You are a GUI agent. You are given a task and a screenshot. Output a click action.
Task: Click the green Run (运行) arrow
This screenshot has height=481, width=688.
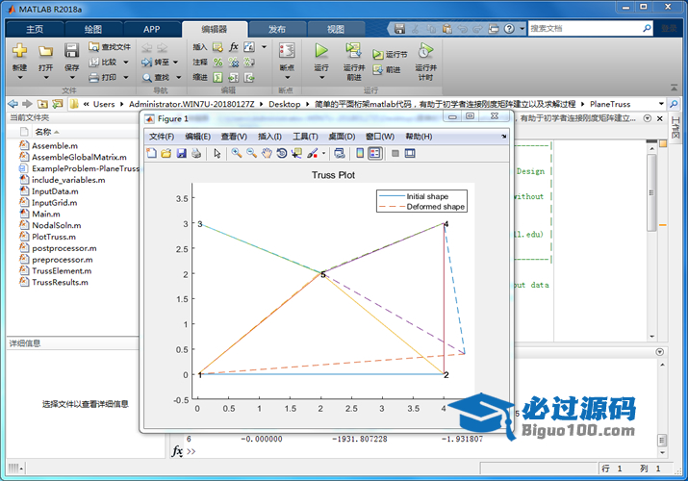(x=321, y=50)
